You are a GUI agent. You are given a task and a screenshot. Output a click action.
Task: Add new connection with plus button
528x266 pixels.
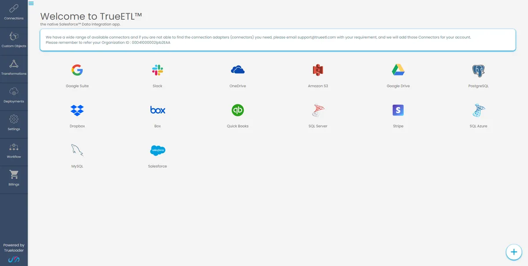[x=513, y=252]
